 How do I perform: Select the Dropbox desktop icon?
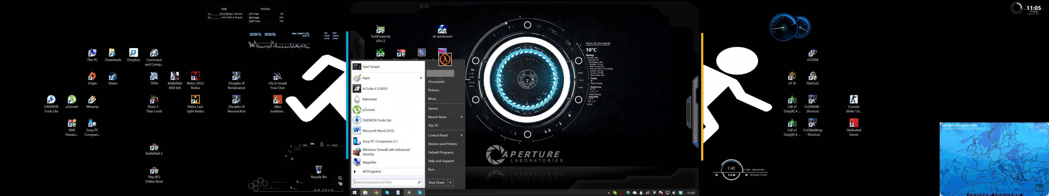pyautogui.click(x=133, y=55)
